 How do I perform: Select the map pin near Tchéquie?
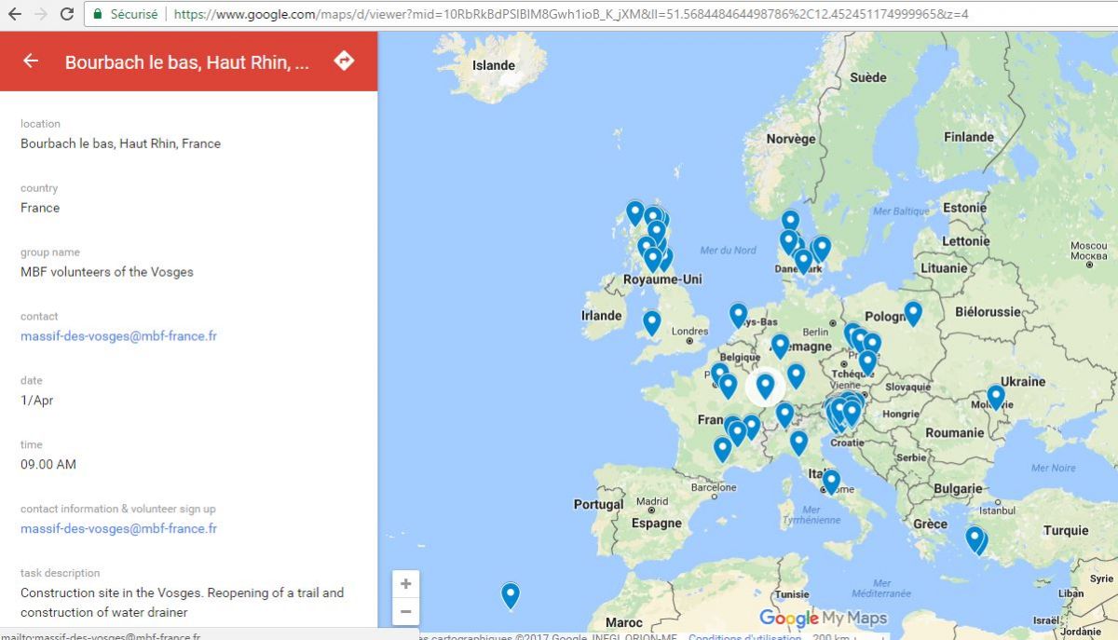(867, 362)
